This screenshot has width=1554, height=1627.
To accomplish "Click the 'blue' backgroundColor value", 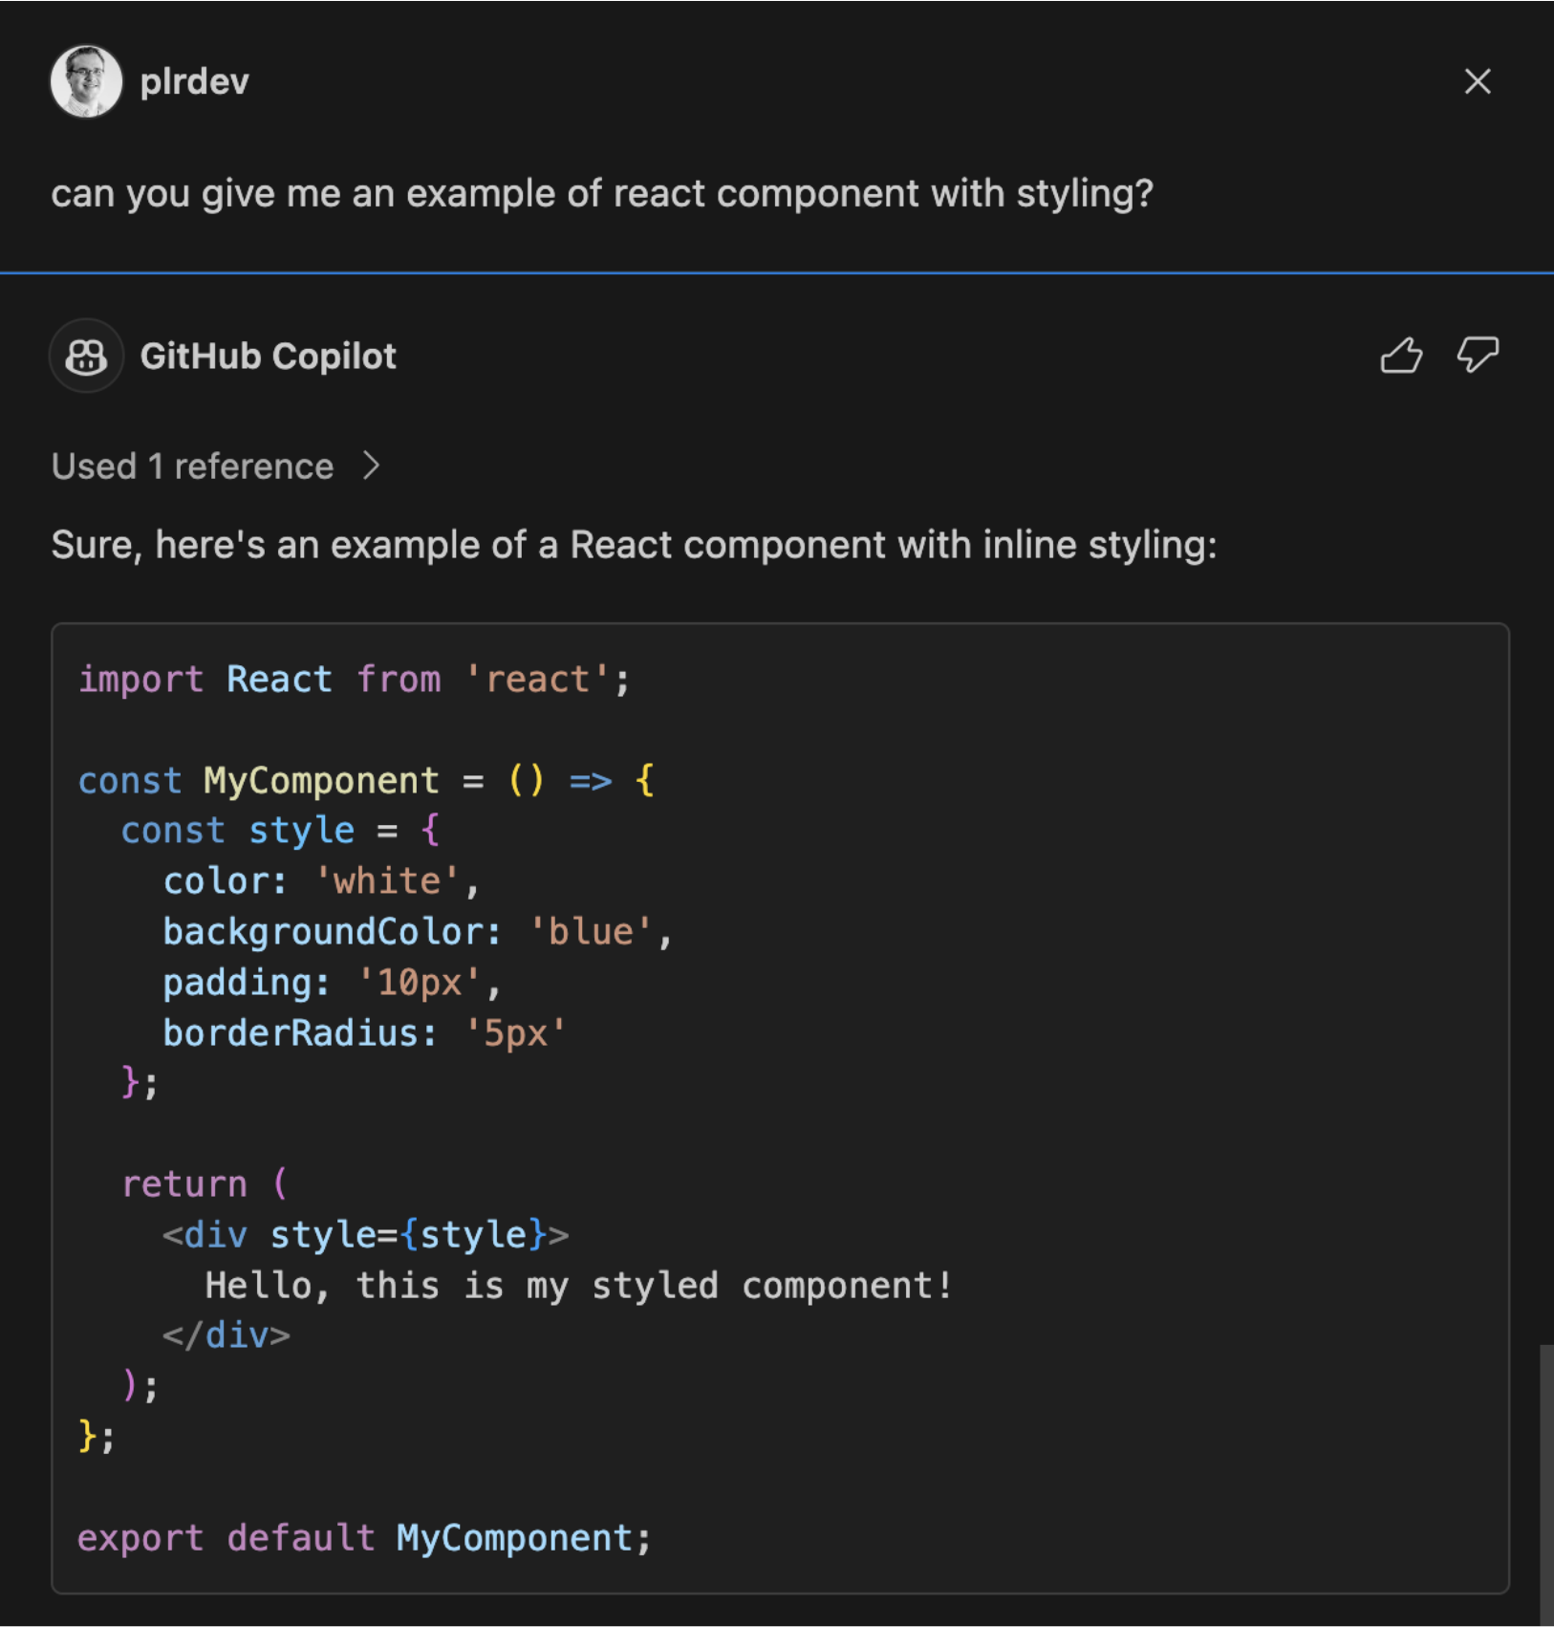I will coord(590,932).
